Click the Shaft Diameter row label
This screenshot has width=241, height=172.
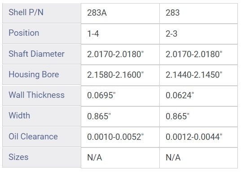tap(42, 54)
